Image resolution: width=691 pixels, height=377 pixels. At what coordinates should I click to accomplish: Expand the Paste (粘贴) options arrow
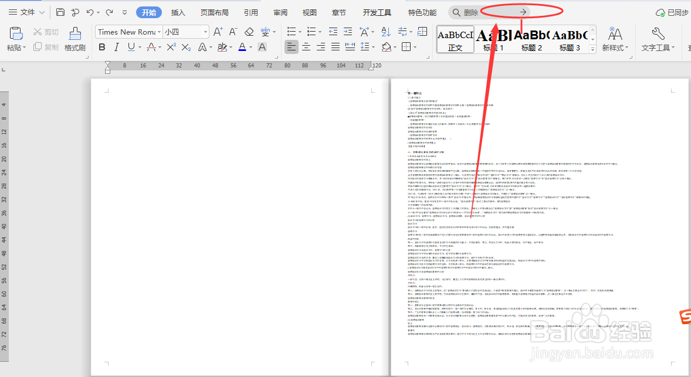pos(24,47)
